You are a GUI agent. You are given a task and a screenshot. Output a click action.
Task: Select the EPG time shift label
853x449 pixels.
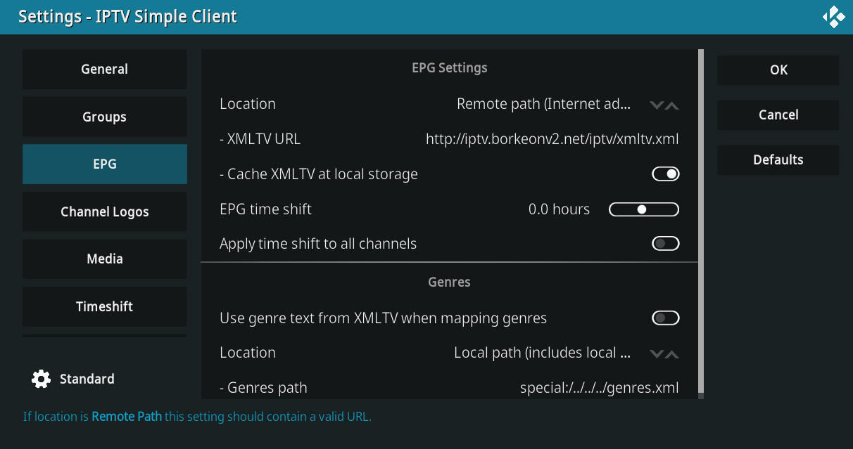coord(265,209)
